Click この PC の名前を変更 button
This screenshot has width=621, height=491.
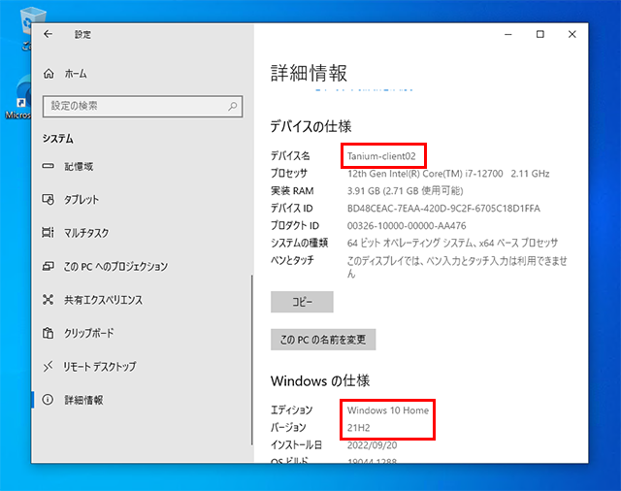pyautogui.click(x=323, y=340)
